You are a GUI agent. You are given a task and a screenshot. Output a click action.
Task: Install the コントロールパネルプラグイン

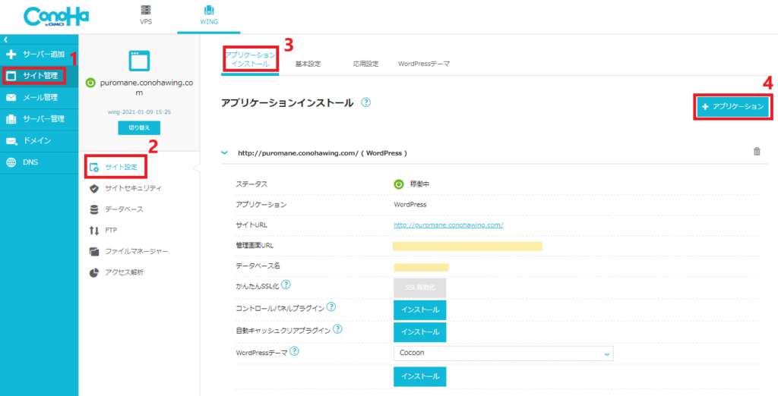click(x=419, y=310)
